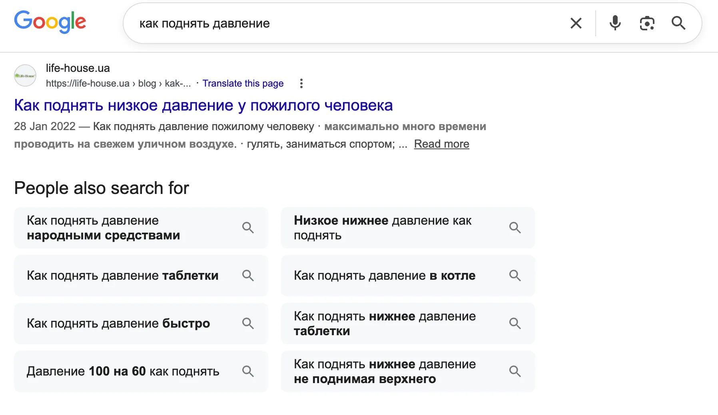Screen dimensions: 718x415
Task: Open 'Translate this page' option
Action: (243, 83)
